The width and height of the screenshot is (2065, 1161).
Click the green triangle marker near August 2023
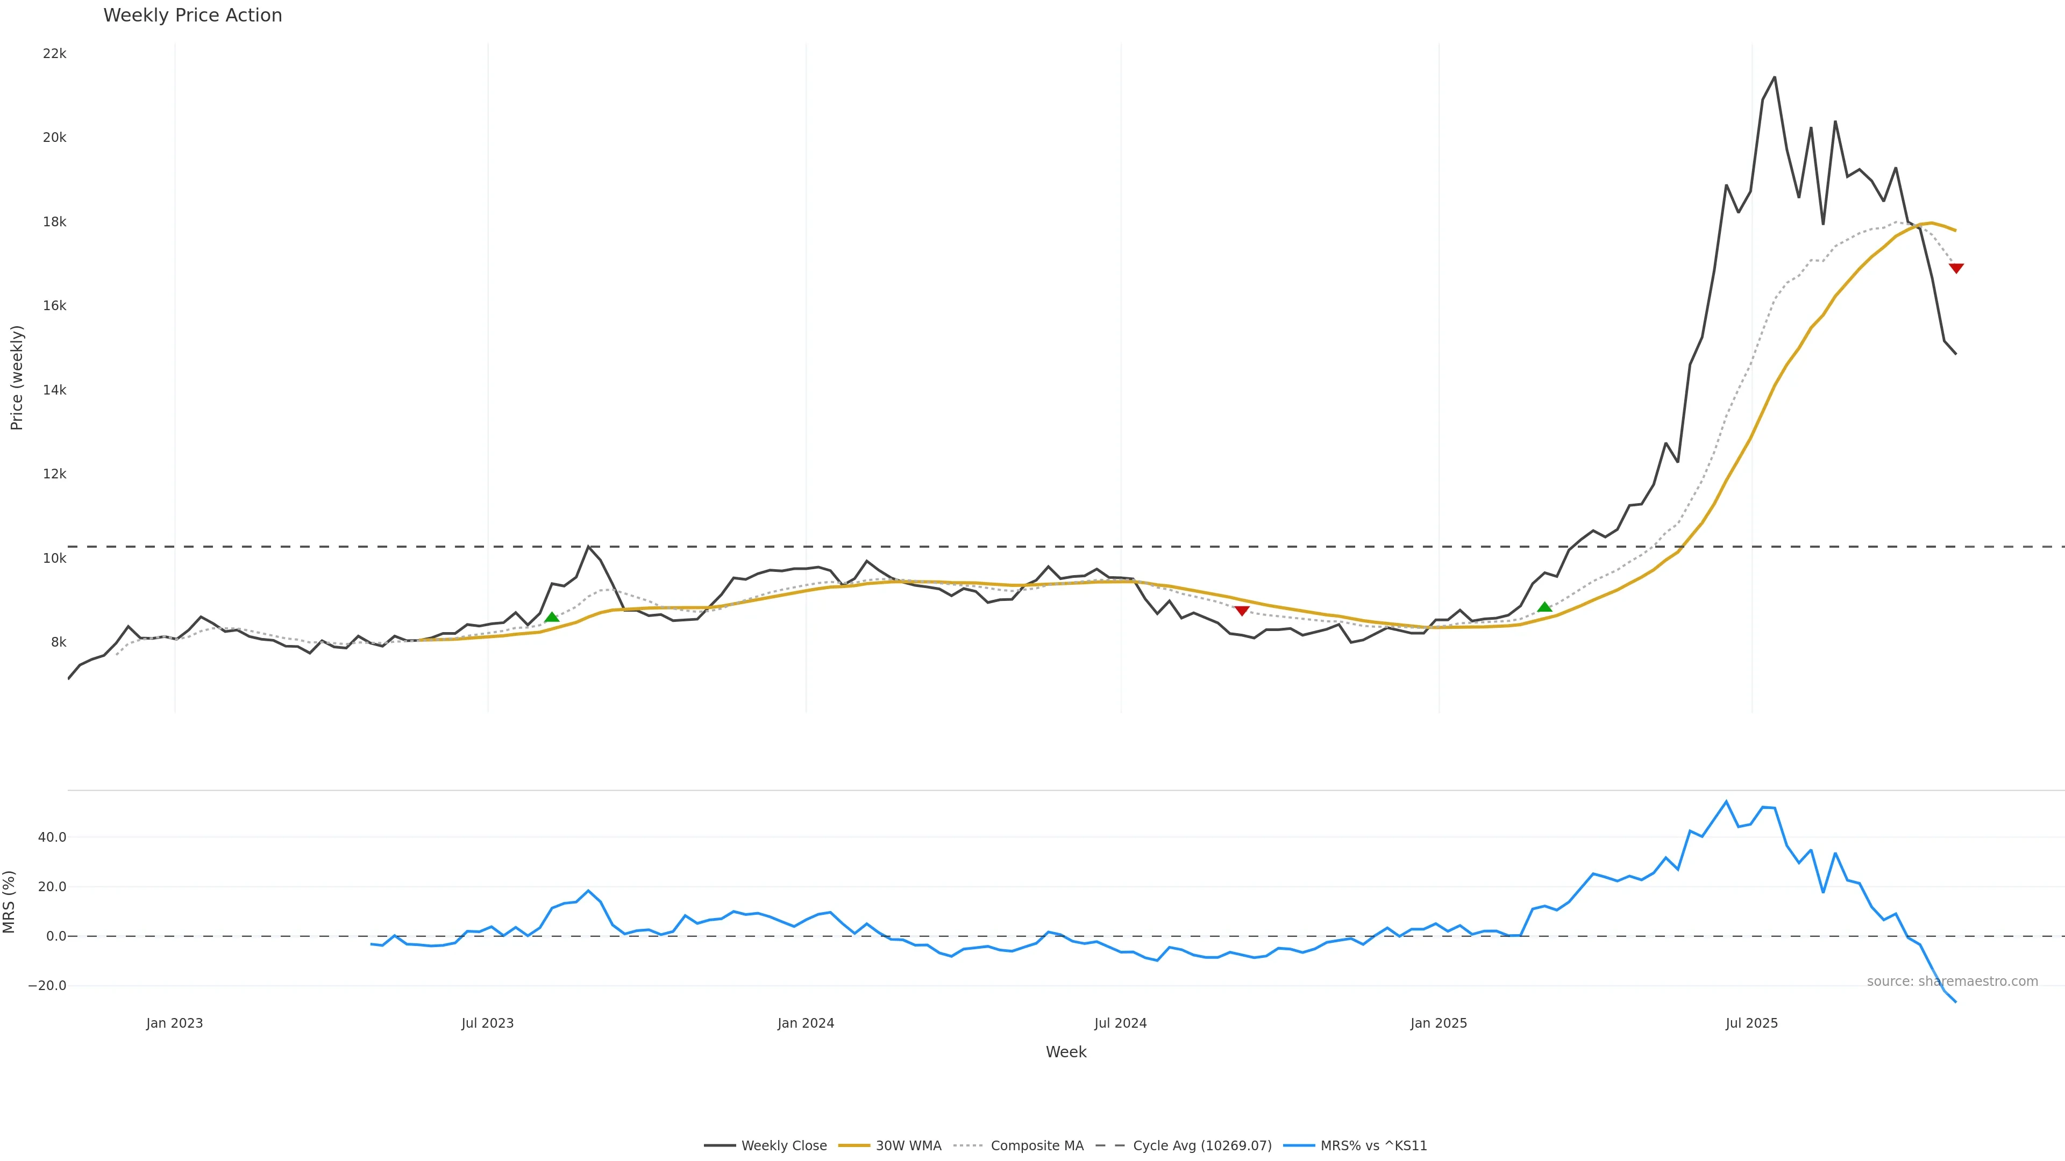(x=552, y=617)
